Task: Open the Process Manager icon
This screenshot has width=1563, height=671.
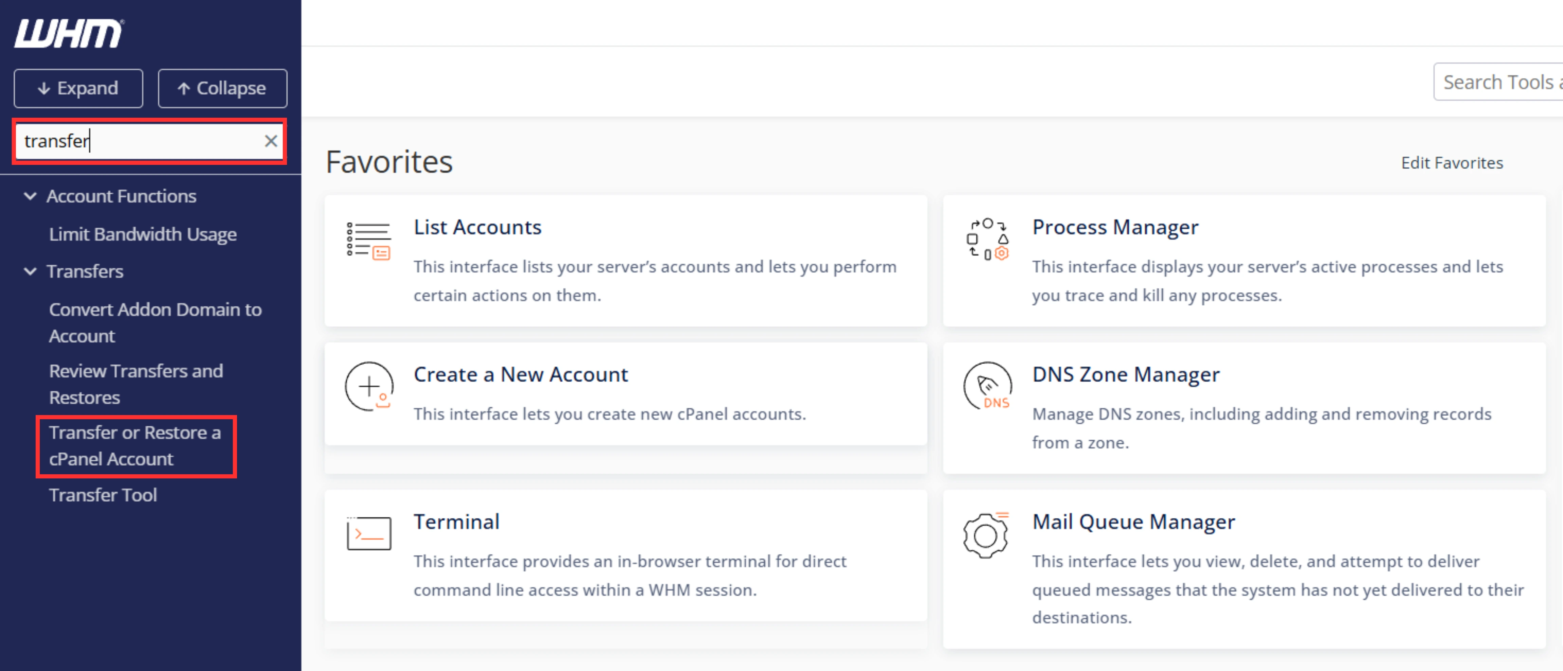Action: click(x=987, y=240)
